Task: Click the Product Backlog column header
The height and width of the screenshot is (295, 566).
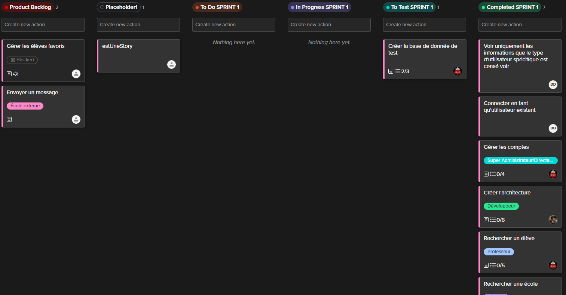Action: [28, 7]
